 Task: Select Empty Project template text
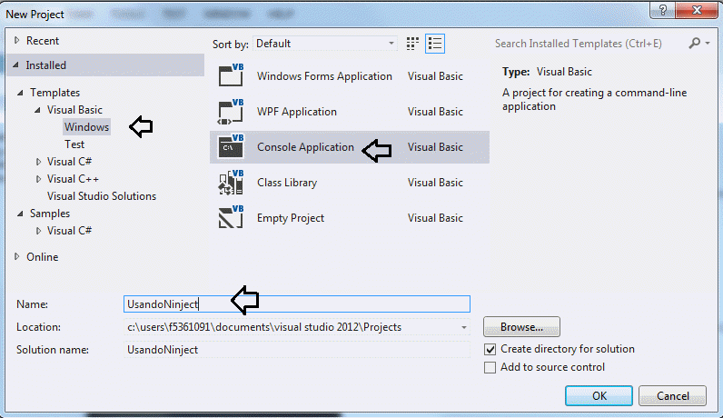291,218
